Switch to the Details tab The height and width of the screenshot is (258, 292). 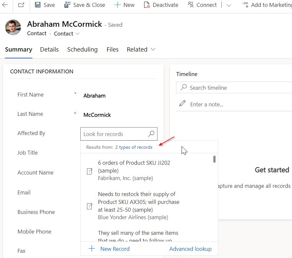pos(49,49)
